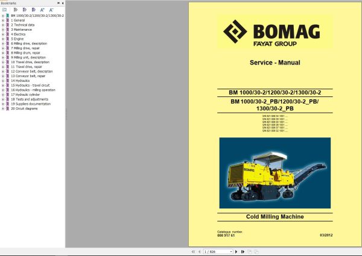Go to first page button
Screen dimensions: 362x256
click(193, 252)
